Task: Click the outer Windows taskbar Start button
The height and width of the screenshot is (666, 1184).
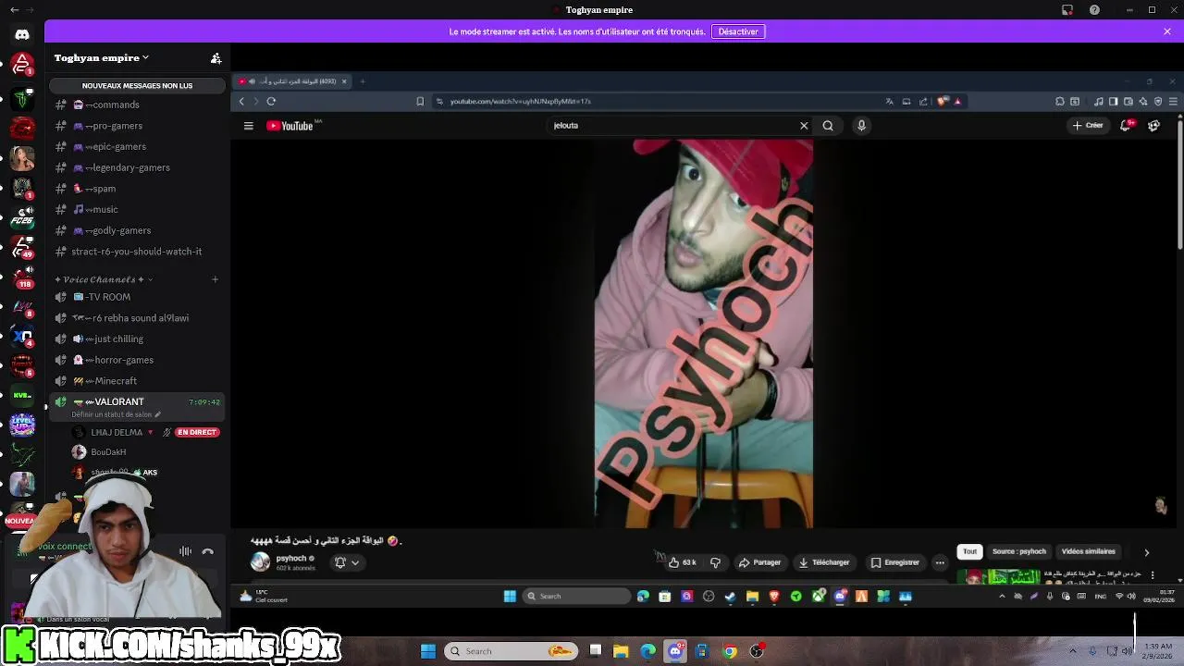Action: point(428,651)
